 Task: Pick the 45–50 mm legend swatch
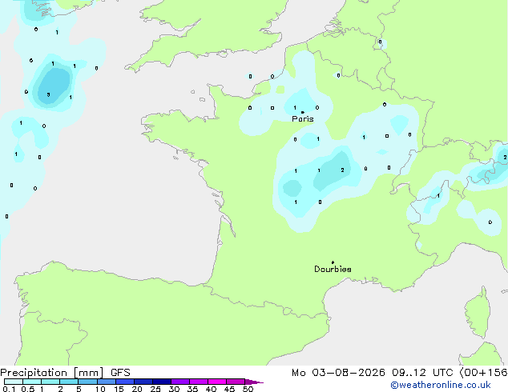(x=236, y=382)
